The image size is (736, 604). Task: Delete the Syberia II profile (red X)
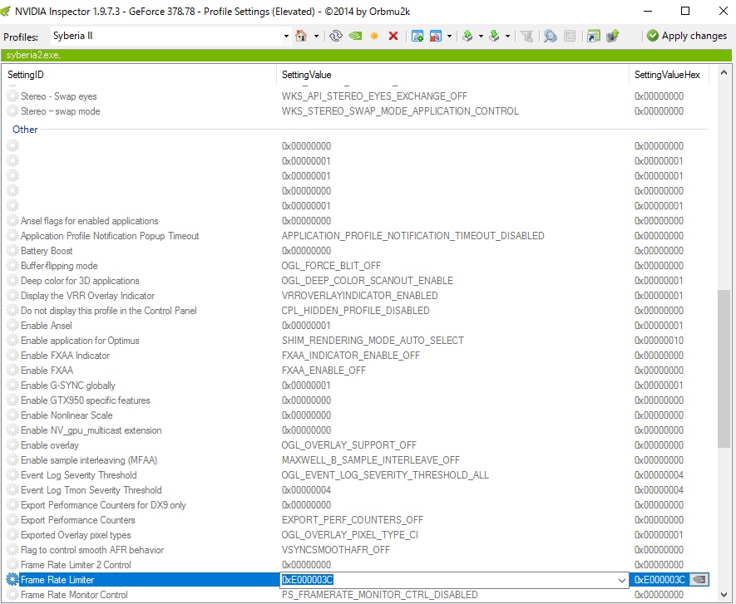[393, 36]
